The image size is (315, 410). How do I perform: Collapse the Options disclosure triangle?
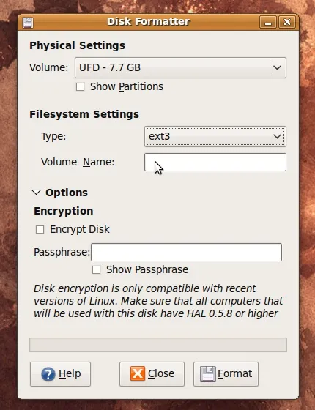click(36, 193)
